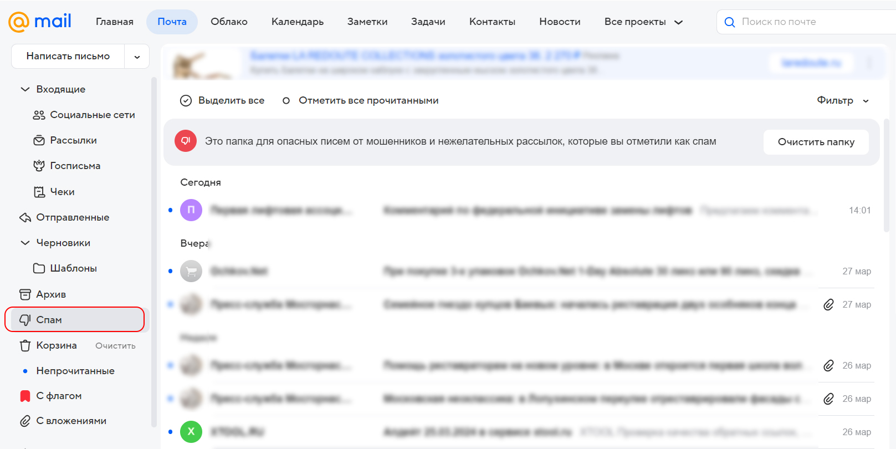This screenshot has width=896, height=449.
Task: Open the email received at 14:01
Action: click(x=521, y=210)
